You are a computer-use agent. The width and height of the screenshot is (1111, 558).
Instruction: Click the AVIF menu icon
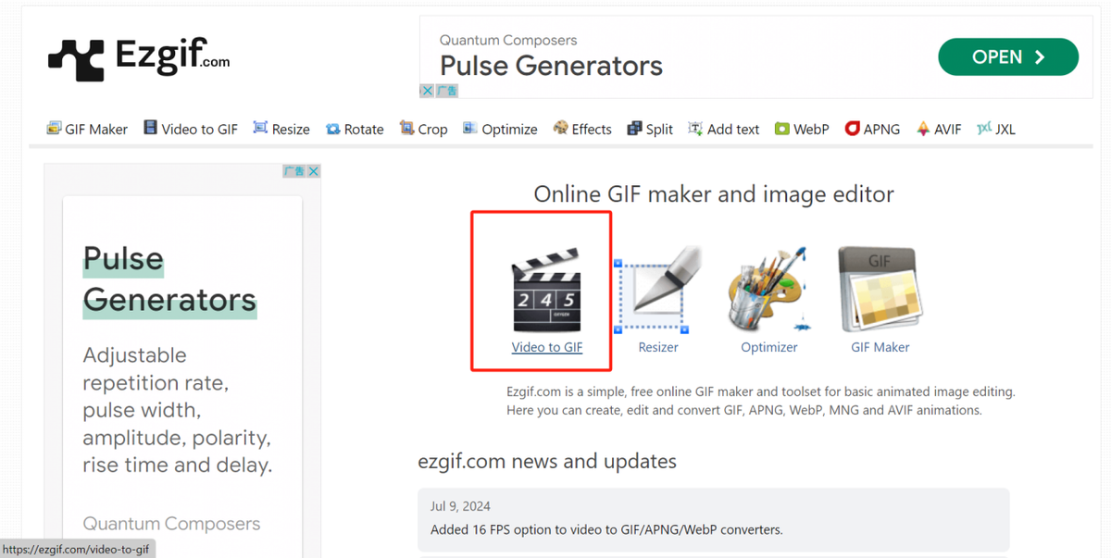point(923,129)
